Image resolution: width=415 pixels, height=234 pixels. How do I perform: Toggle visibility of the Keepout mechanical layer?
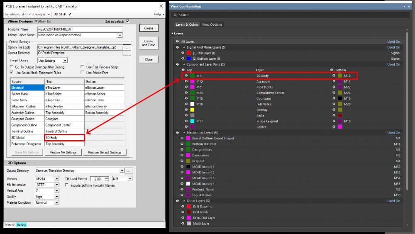(182, 161)
